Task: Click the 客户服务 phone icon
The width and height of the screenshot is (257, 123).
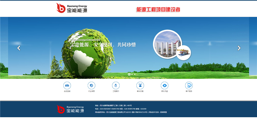Action: 189,85
